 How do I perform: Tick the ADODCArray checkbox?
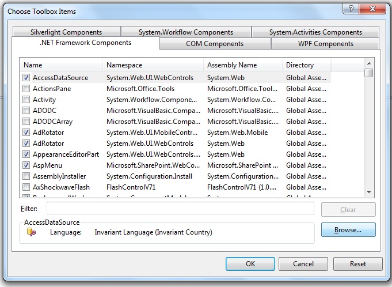coord(26,122)
